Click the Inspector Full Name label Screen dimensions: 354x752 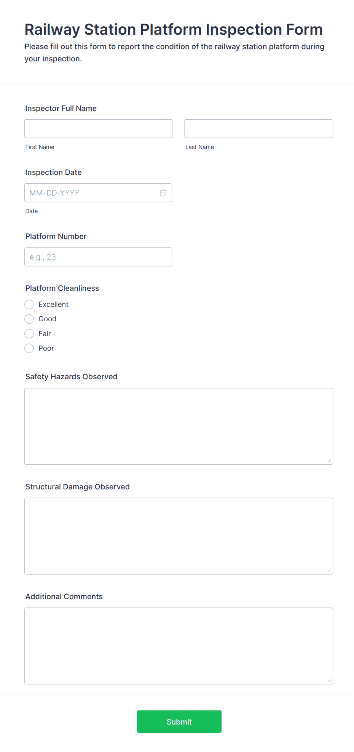61,108
